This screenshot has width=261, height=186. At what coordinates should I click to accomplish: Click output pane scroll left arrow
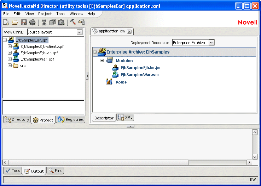(x=5, y=162)
